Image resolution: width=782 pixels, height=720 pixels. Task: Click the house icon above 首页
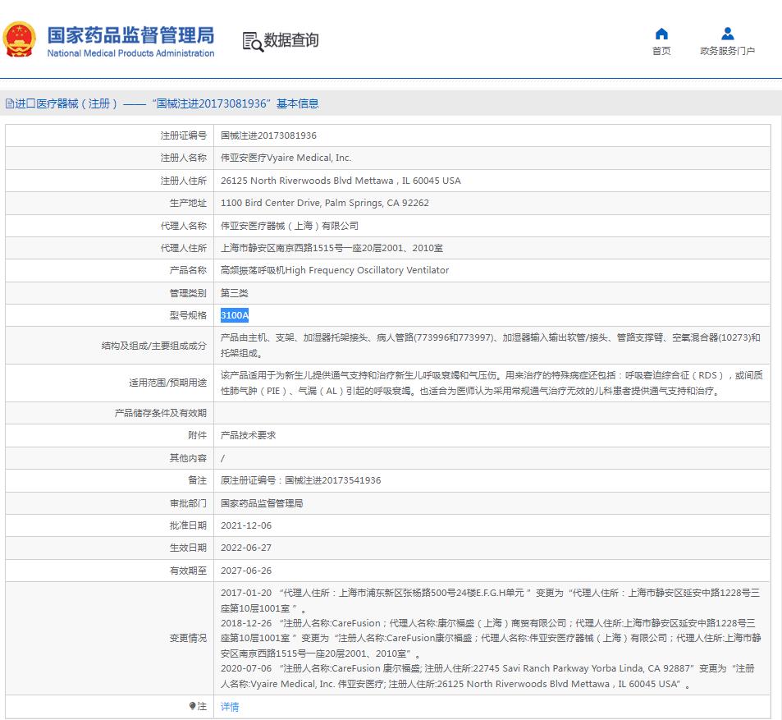[661, 34]
